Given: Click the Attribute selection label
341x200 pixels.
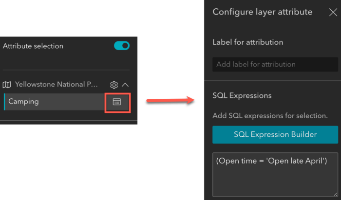Looking at the screenshot, I should pos(33,46).
